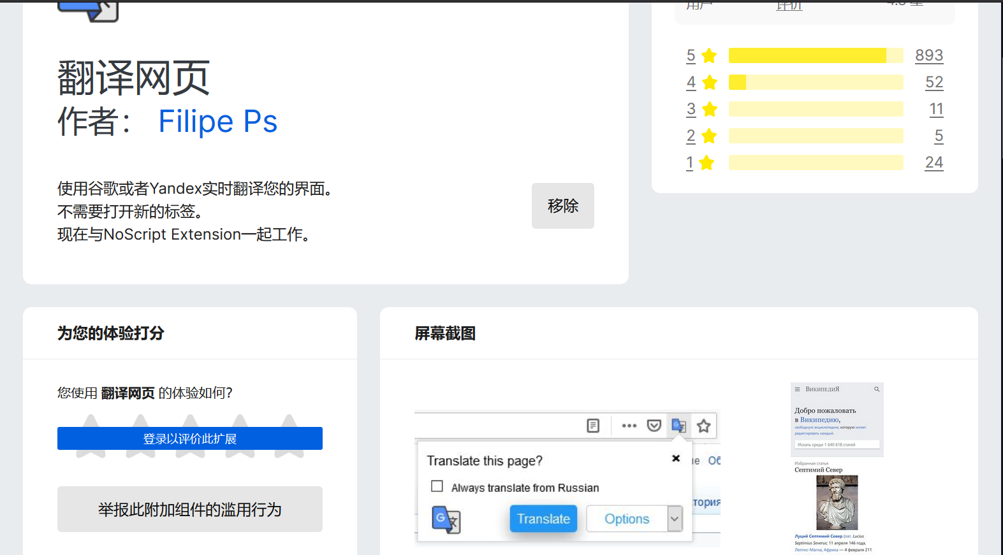Click 登录以评价此扩展 login to rate button
The height and width of the screenshot is (555, 1003).
tap(190, 438)
